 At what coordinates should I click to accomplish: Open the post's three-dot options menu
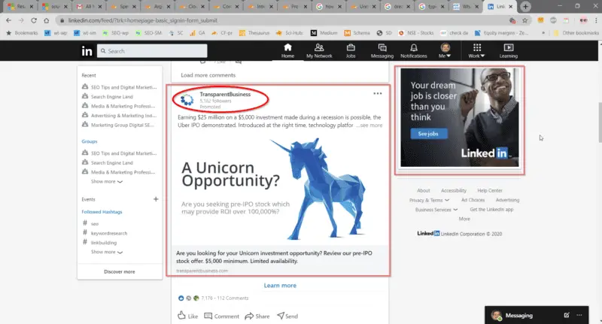tap(378, 93)
